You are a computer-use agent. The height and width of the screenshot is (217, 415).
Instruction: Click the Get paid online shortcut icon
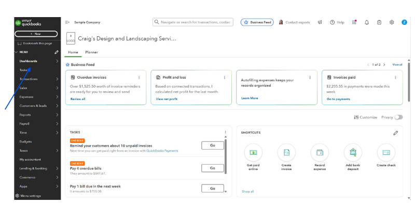coord(253,152)
